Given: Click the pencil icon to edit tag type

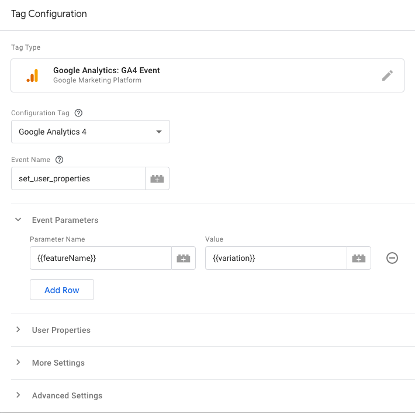Looking at the screenshot, I should pyautogui.click(x=387, y=75).
